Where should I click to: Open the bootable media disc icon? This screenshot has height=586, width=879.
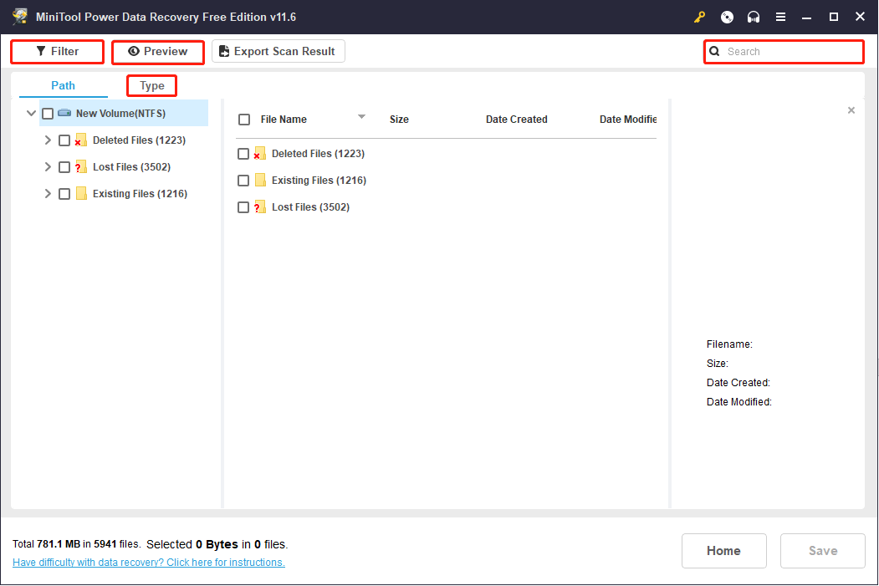727,18
